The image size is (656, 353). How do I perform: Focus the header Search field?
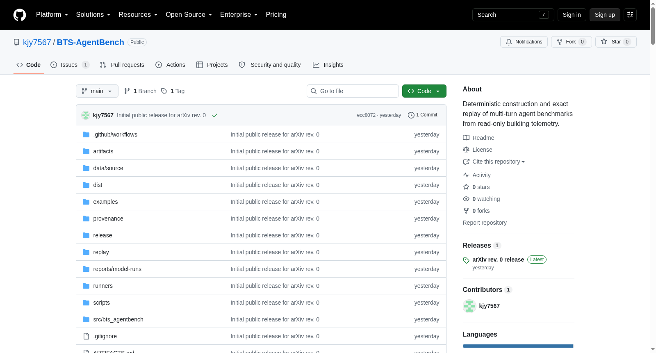(513, 15)
